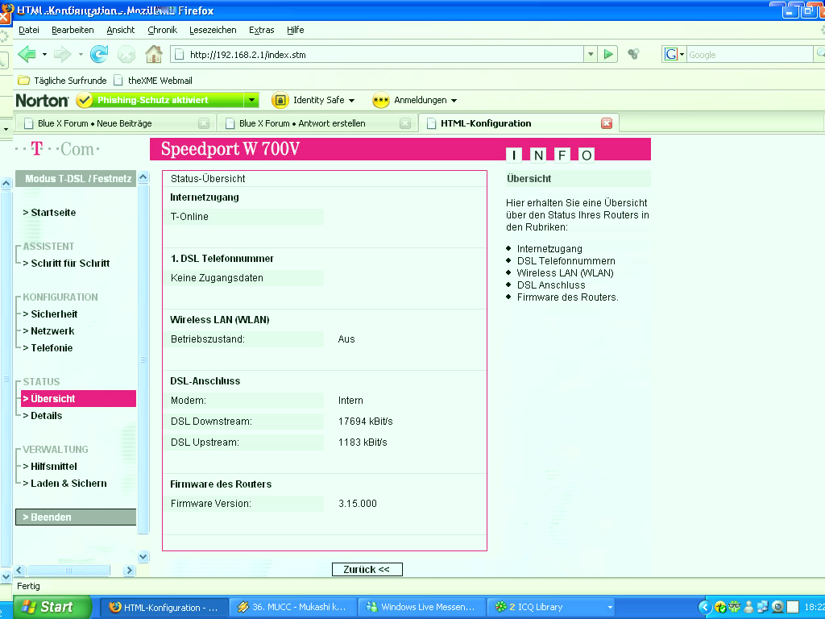Click the sidebar scroll down arrow

[x=143, y=556]
